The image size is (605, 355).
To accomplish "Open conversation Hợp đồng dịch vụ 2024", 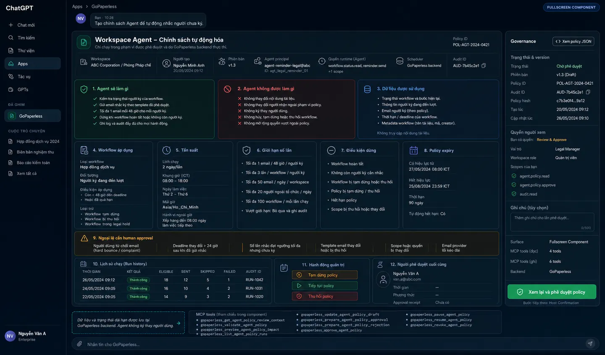I will [33, 141].
